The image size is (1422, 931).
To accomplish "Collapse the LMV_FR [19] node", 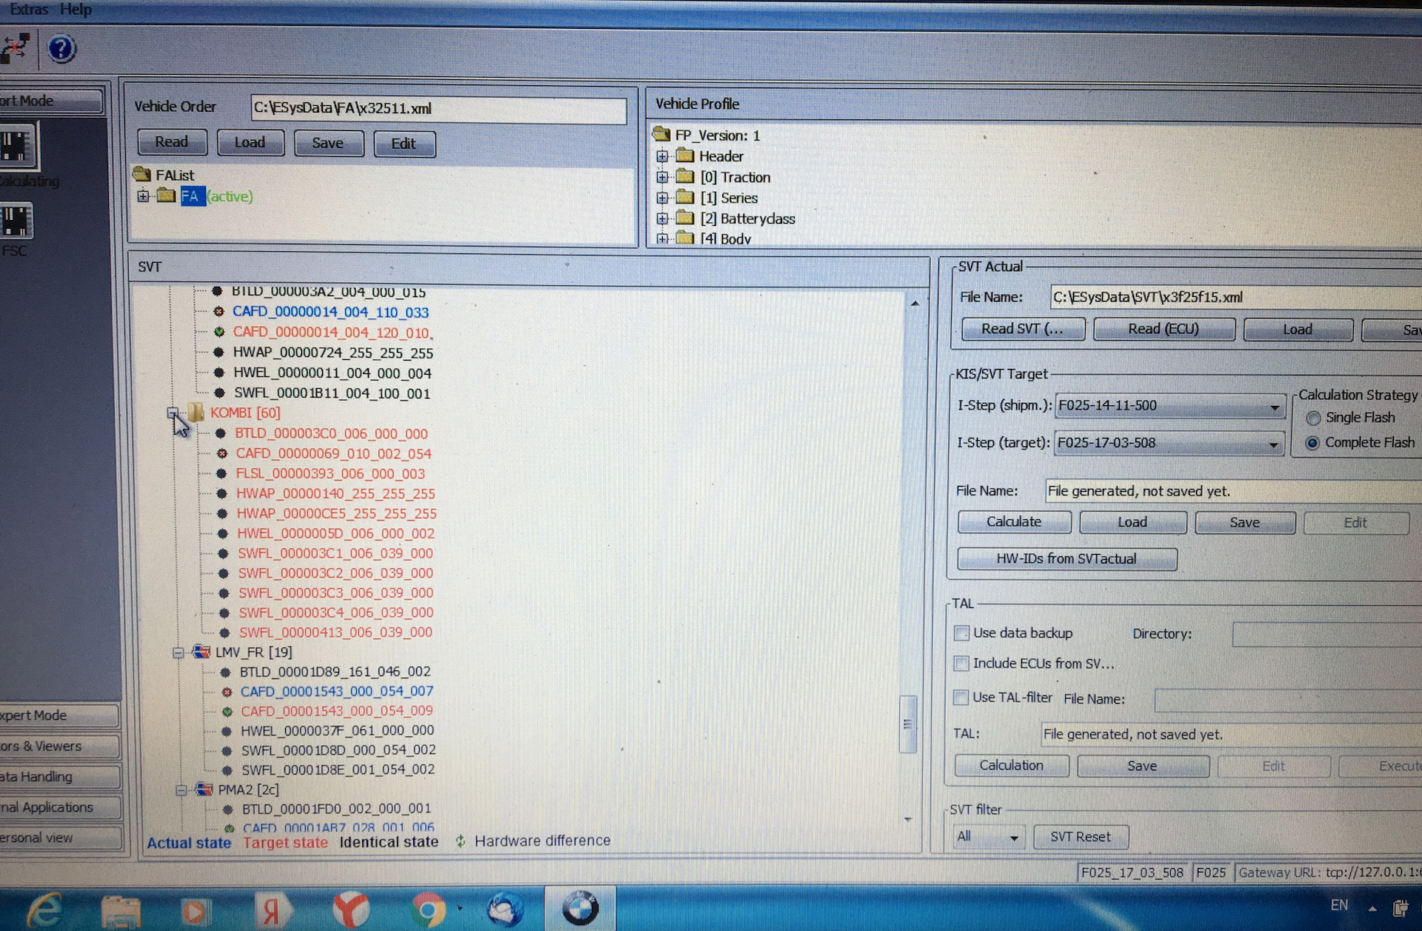I will click(178, 653).
